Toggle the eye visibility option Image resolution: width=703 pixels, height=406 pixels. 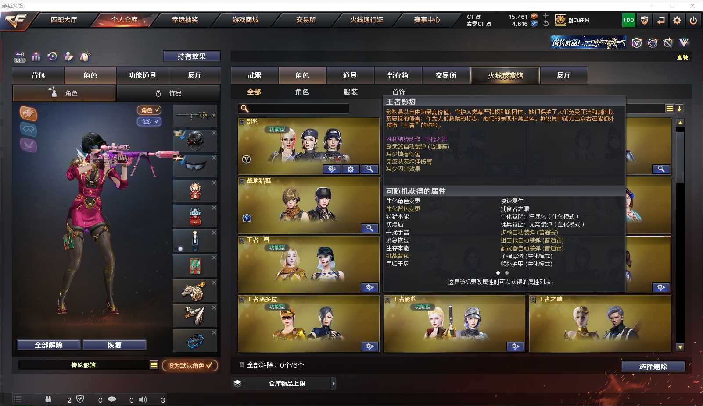click(x=149, y=121)
